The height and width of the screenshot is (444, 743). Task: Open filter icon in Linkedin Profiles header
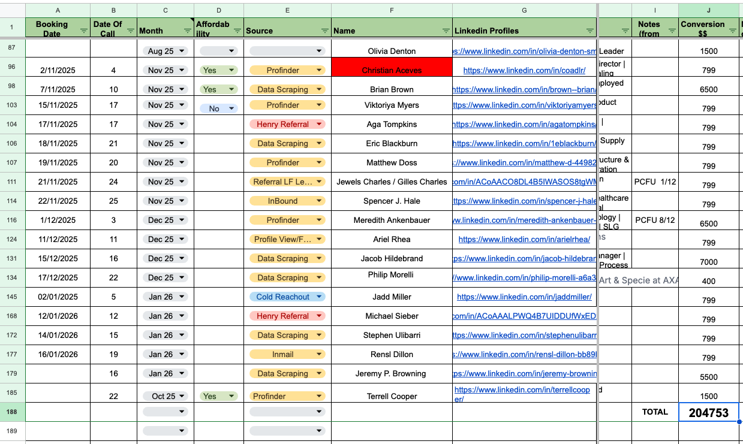(x=591, y=31)
